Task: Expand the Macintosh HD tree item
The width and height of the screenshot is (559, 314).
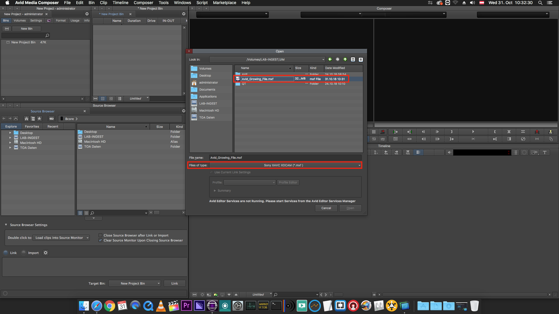Action: (10, 143)
